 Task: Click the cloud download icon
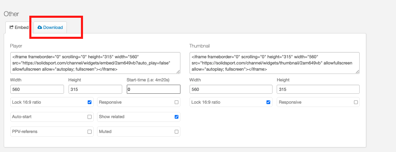tap(40, 27)
